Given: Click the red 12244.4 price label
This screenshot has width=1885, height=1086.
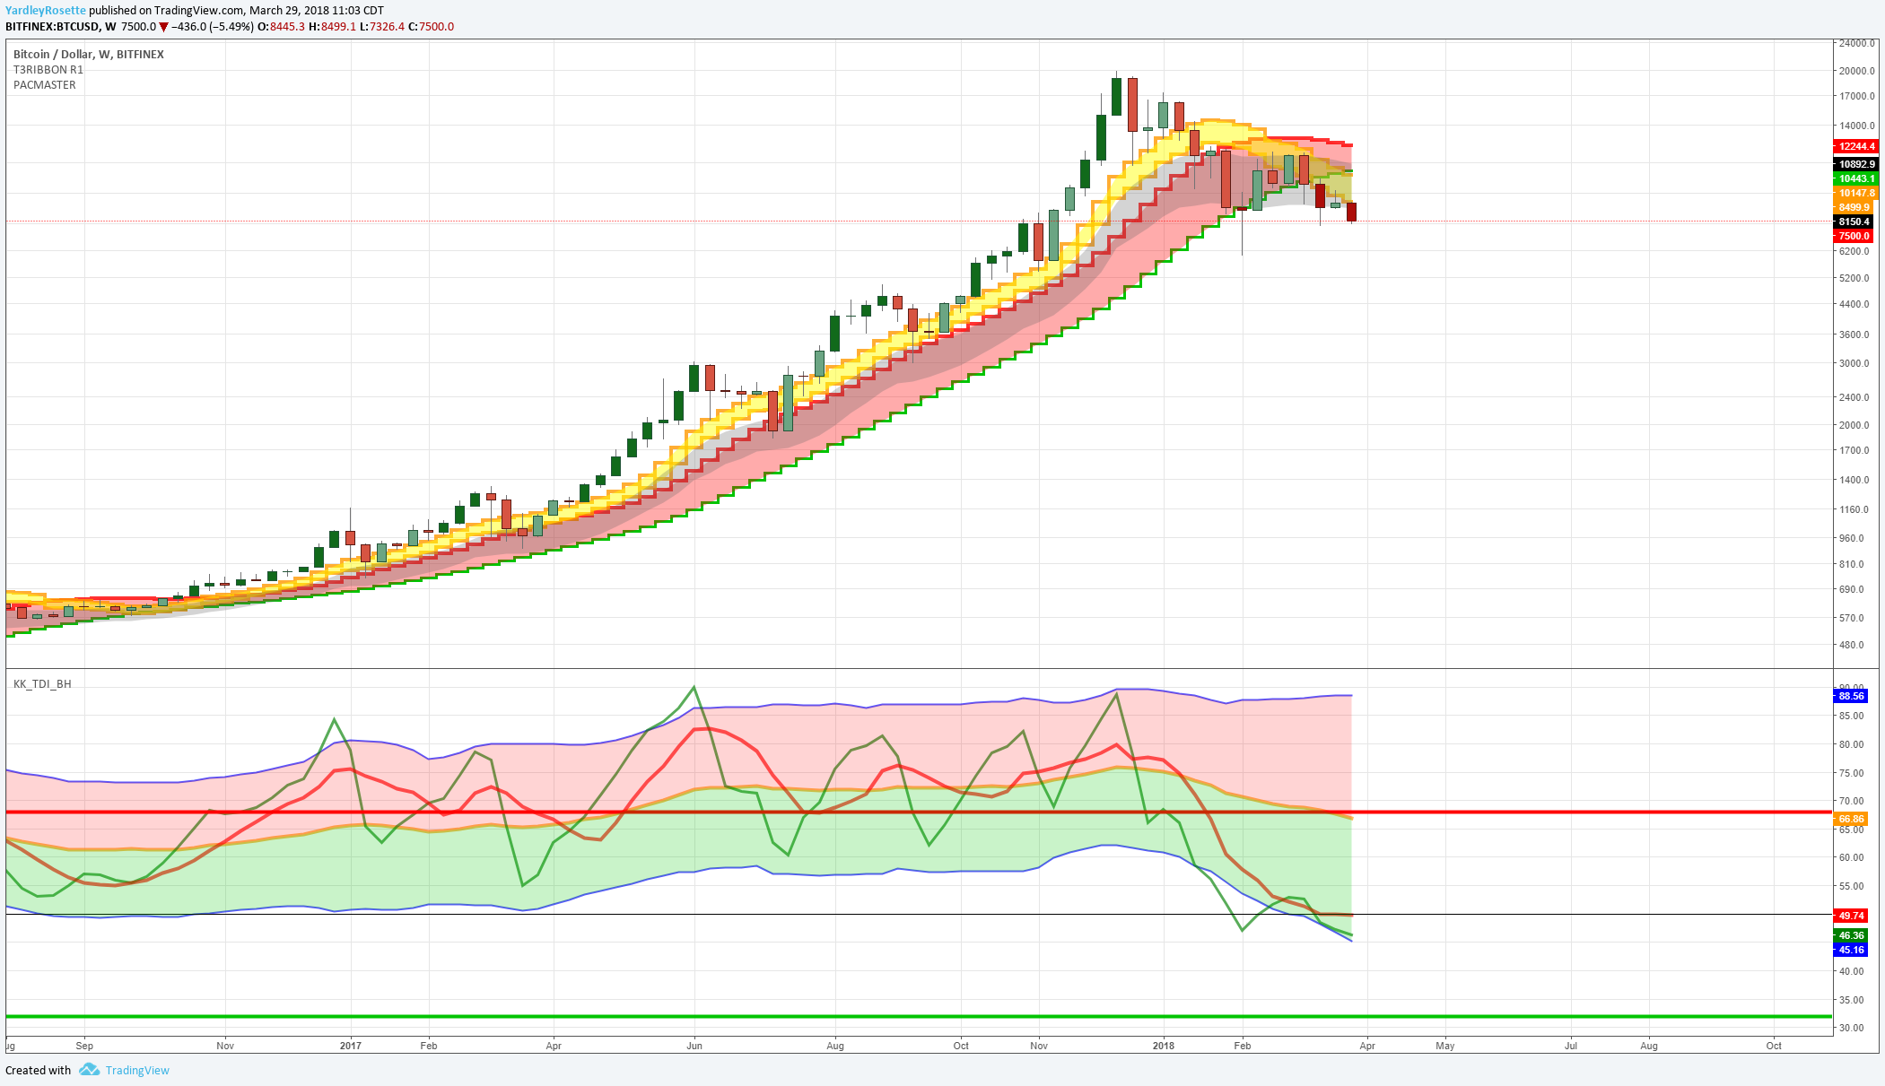Looking at the screenshot, I should click(1856, 146).
